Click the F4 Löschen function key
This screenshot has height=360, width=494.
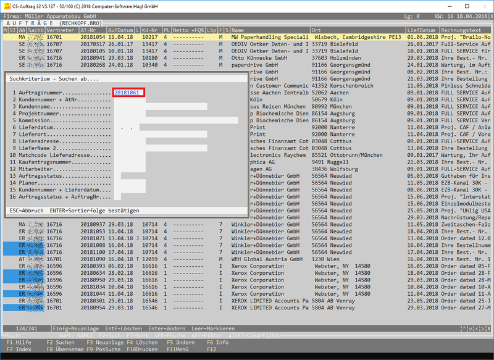[x=141, y=342]
